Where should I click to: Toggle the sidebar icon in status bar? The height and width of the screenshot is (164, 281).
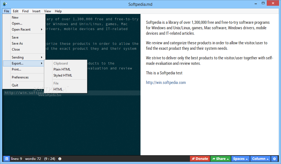pyautogui.click(x=7, y=159)
